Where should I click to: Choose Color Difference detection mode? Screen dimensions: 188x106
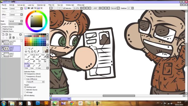pyautogui.click(x=25, y=79)
